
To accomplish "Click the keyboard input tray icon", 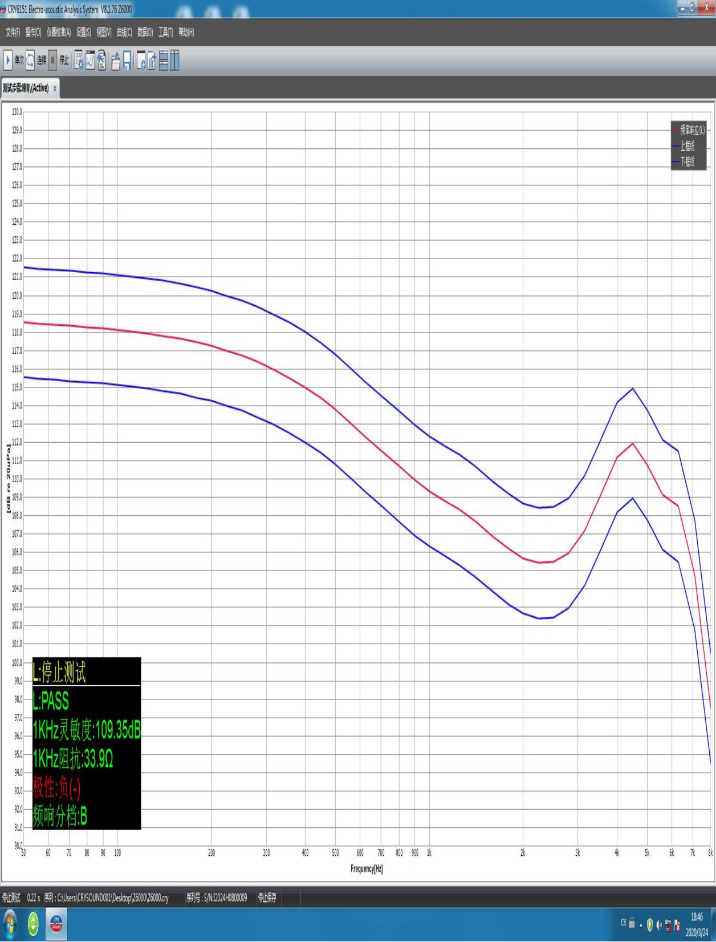I will coord(632,924).
